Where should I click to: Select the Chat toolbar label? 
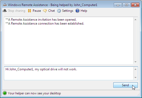pyautogui.click(x=52, y=11)
